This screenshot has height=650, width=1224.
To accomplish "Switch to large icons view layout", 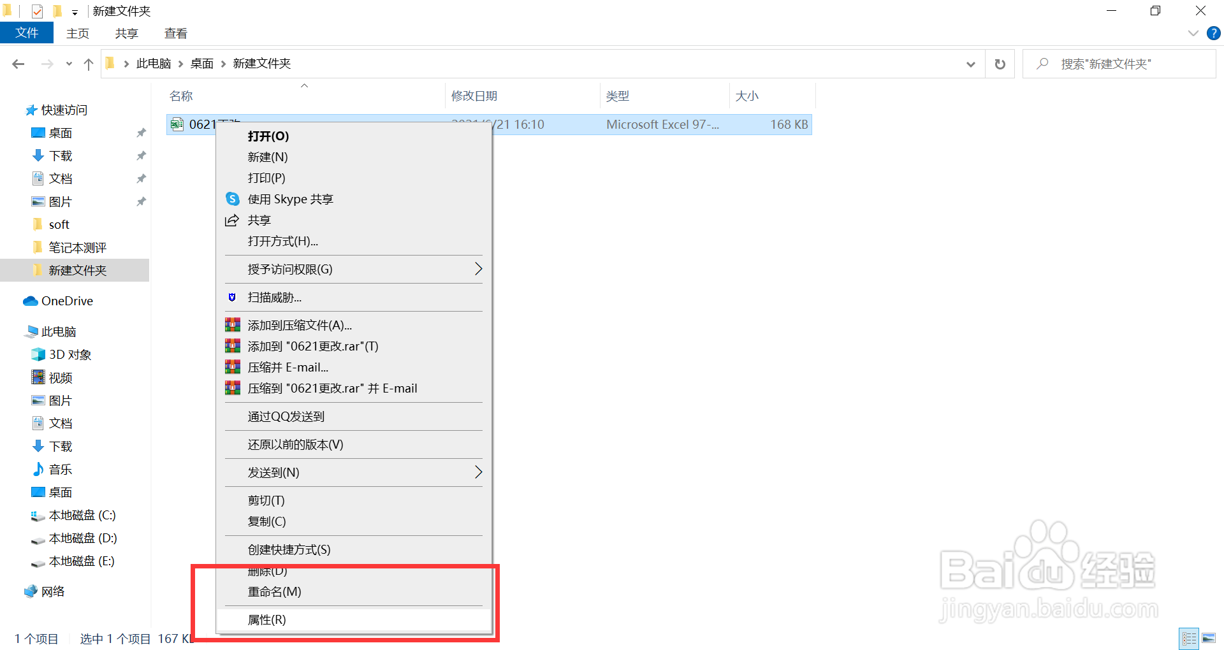I will 1209,639.
